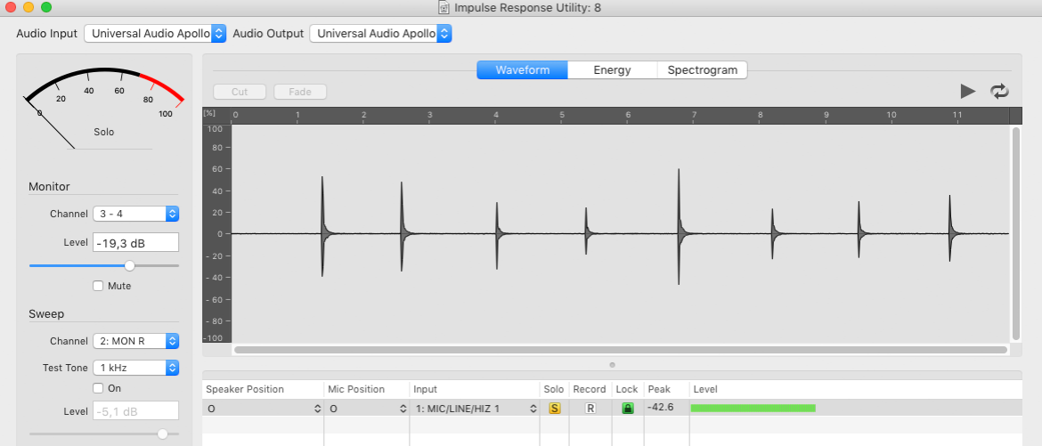This screenshot has width=1042, height=446.
Task: Click the timeline ruler at 7 seconds
Action: pyautogui.click(x=694, y=116)
